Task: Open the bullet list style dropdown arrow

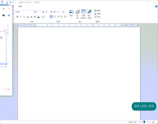Action: coord(60,12)
